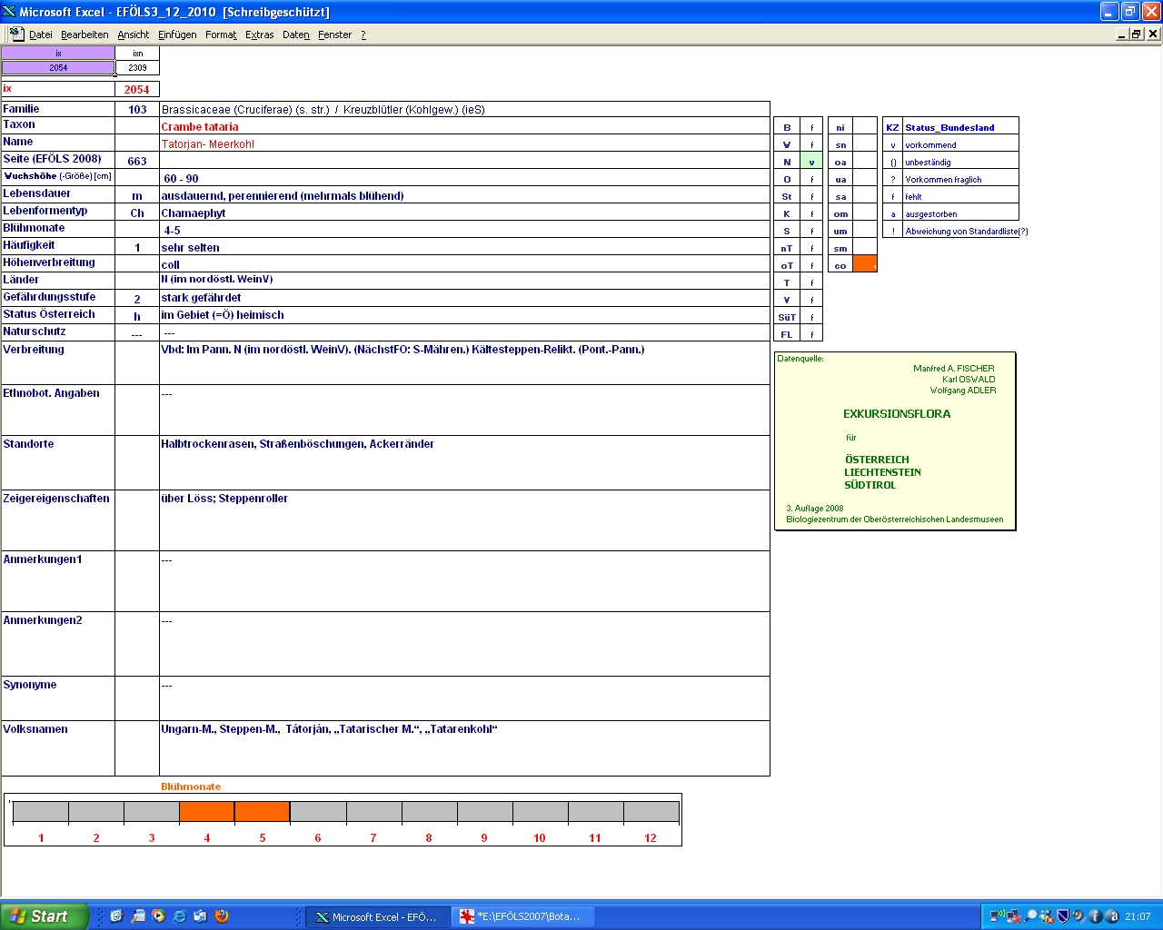Screen dimensions: 1163x930
Task: Select the cell containing 2309
Action: [x=137, y=67]
